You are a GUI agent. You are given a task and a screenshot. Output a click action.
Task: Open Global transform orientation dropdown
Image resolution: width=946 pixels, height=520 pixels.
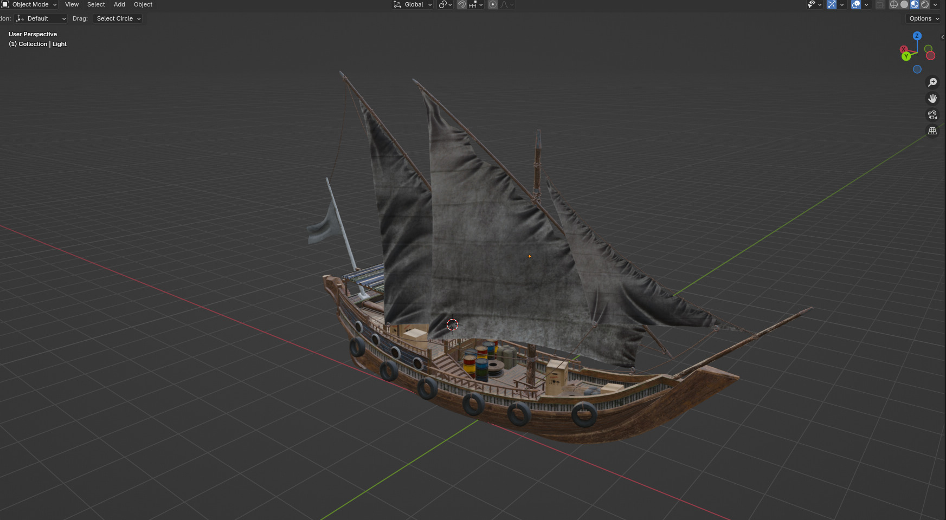pyautogui.click(x=413, y=4)
